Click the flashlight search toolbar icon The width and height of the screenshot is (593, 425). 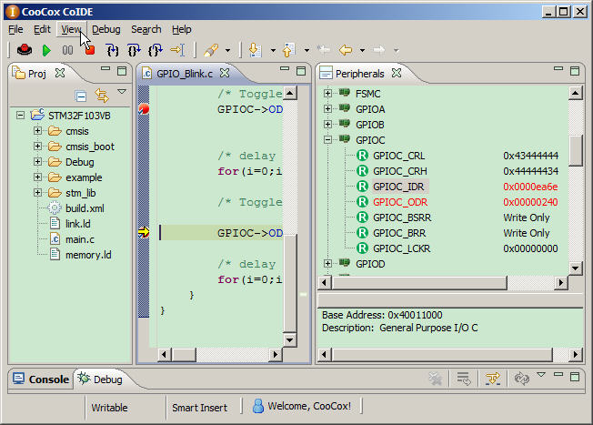point(211,50)
